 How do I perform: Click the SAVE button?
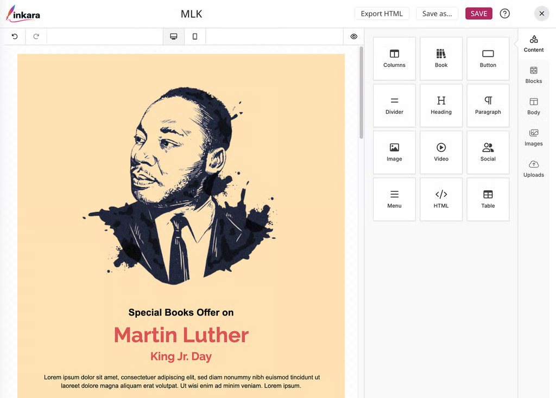point(479,14)
